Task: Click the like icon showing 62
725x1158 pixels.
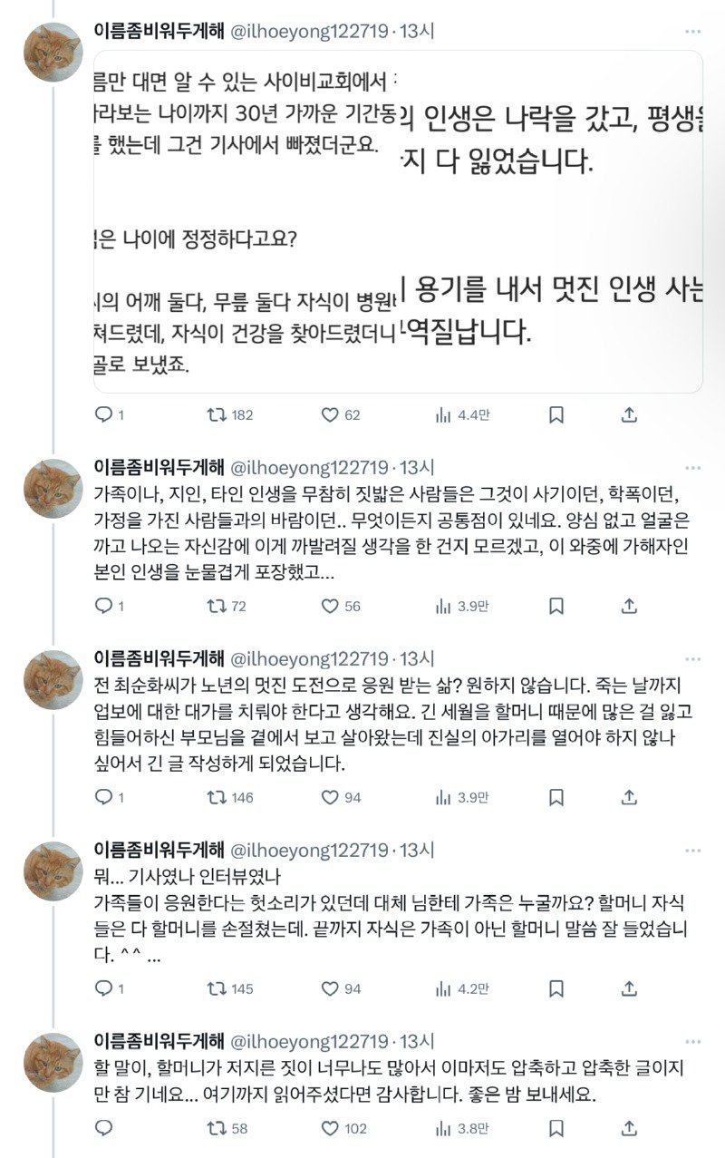Action: [329, 415]
